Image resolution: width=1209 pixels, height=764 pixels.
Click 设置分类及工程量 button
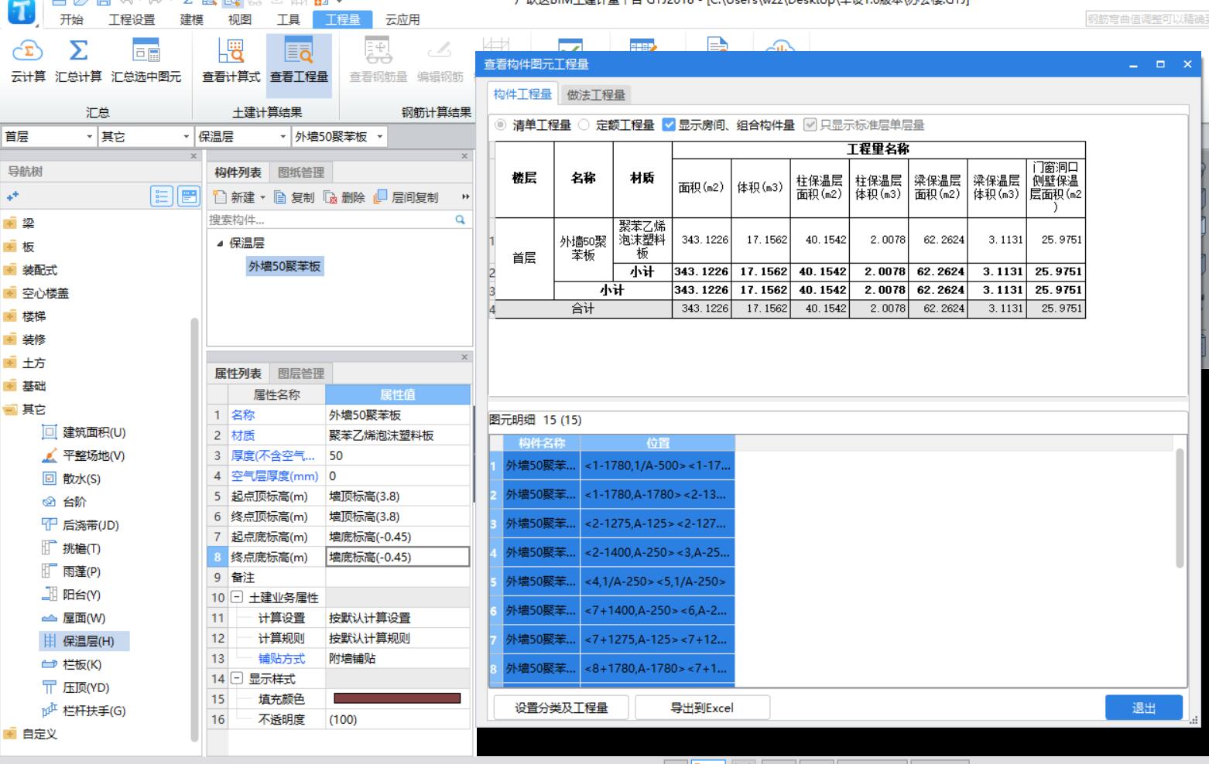(562, 708)
